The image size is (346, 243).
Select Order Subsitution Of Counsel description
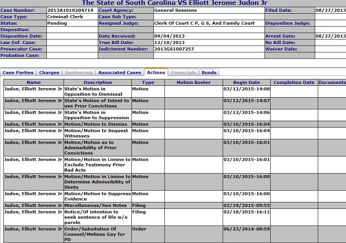(94, 234)
